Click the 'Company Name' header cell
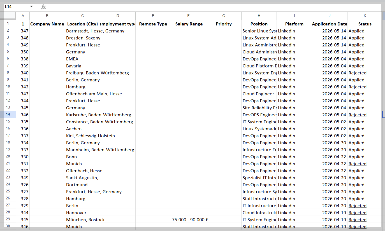The image size is (385, 231). pos(47,24)
